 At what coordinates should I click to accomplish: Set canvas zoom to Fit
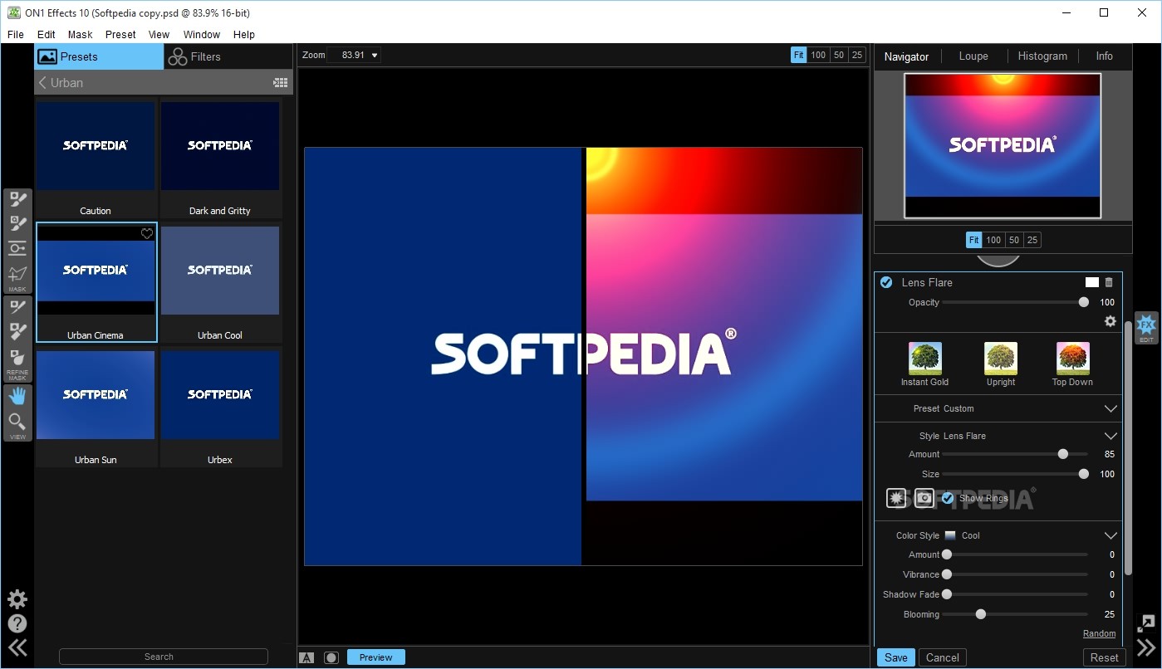click(x=799, y=55)
